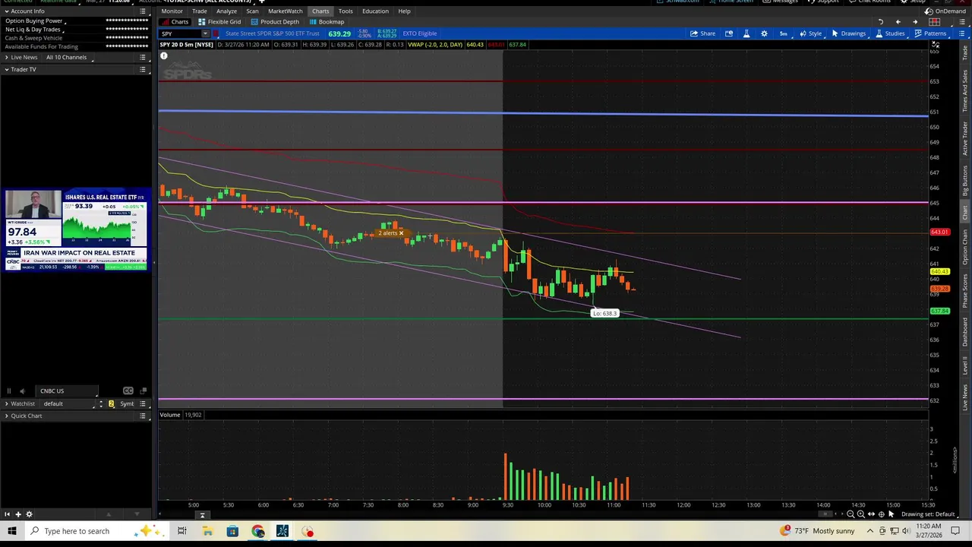Open the thinkScript flask icon beside Share

click(746, 33)
